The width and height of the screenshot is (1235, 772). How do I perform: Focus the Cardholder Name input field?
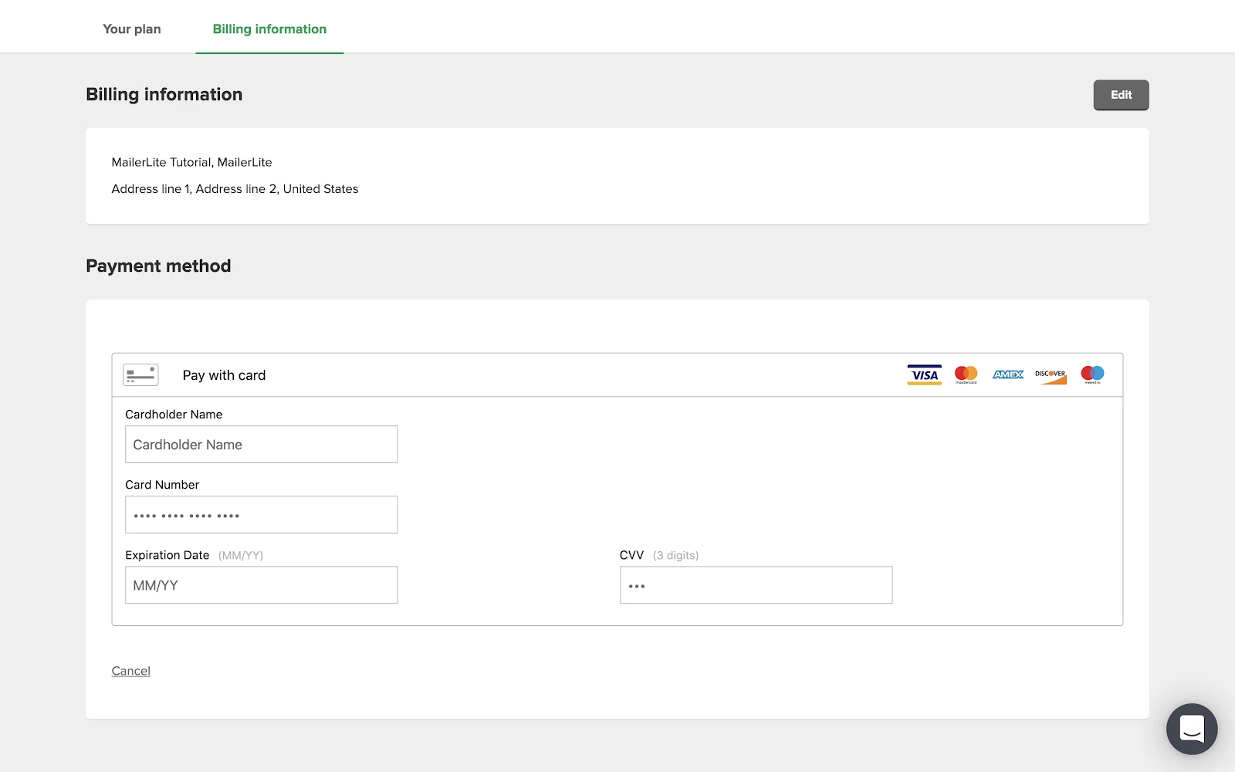click(x=261, y=445)
